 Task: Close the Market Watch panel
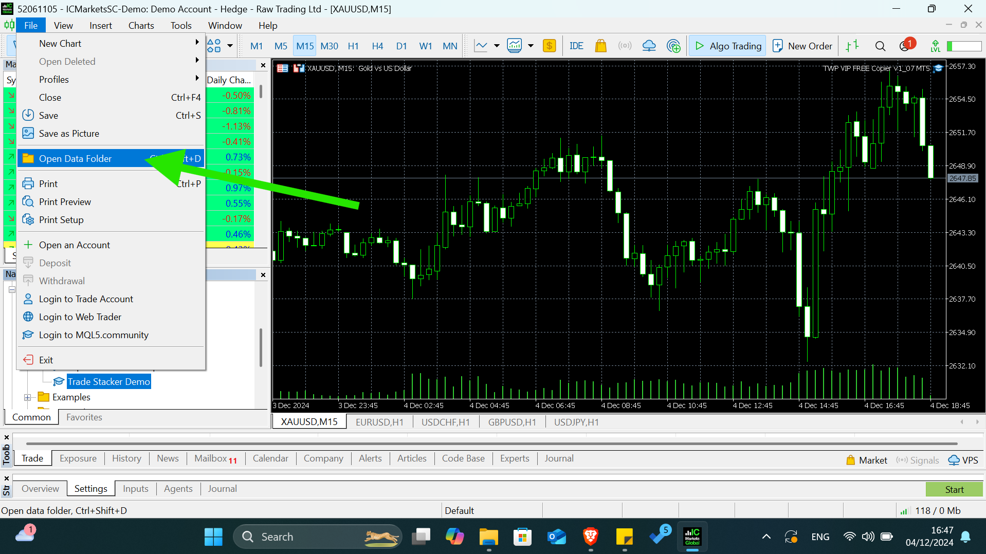(263, 65)
